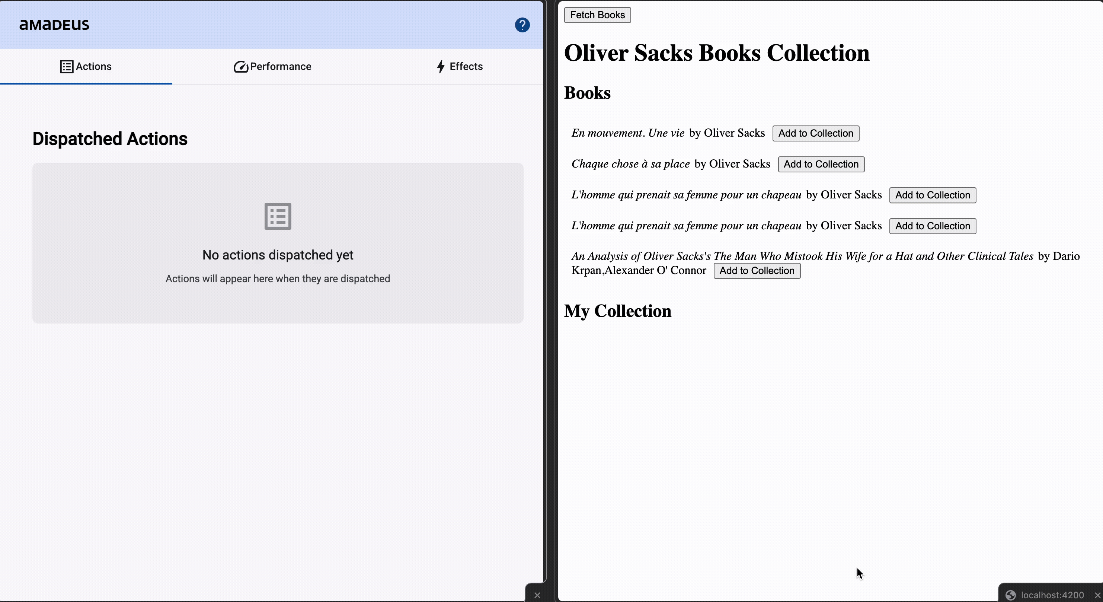Add 'Chaque chose à sa place' to collection
Screen dimensions: 1103x602
[821, 164]
